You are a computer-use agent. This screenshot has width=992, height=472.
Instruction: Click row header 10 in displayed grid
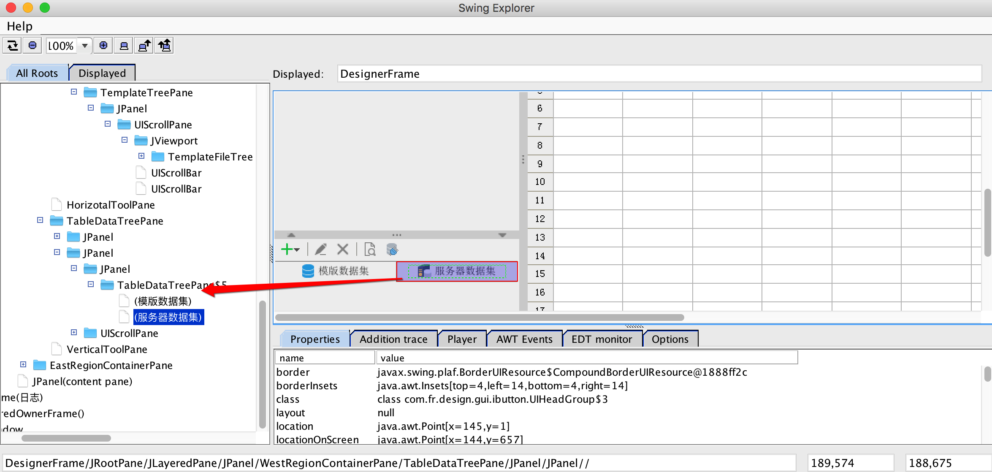coord(540,182)
